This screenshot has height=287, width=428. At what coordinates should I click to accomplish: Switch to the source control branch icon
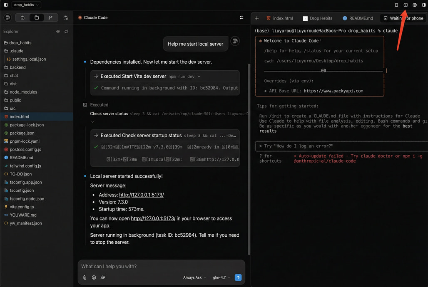coord(50,17)
